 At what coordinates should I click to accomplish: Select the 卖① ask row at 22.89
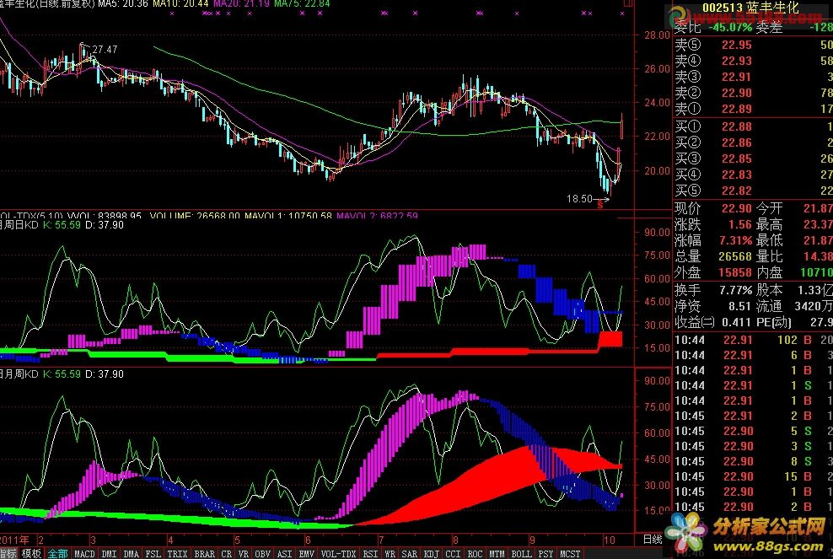753,109
